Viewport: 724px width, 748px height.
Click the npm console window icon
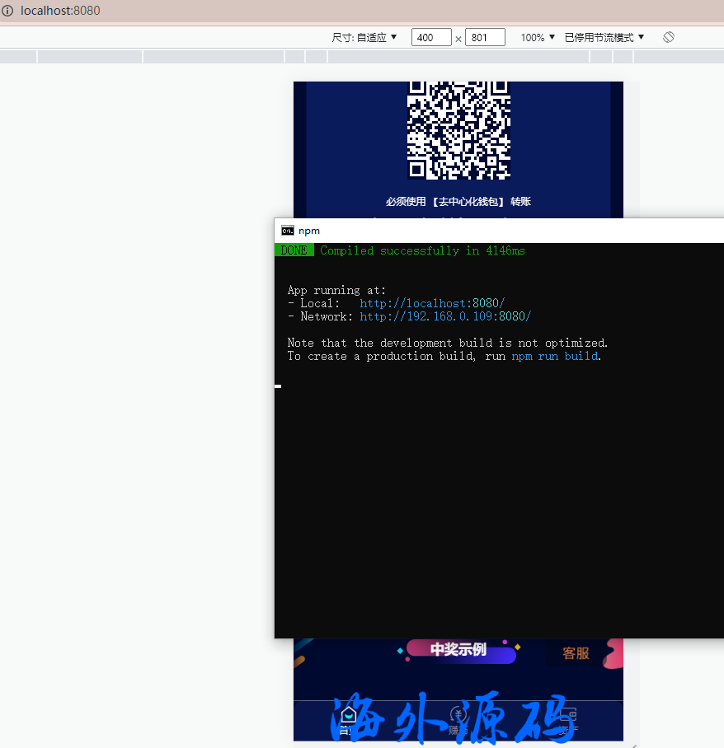287,231
